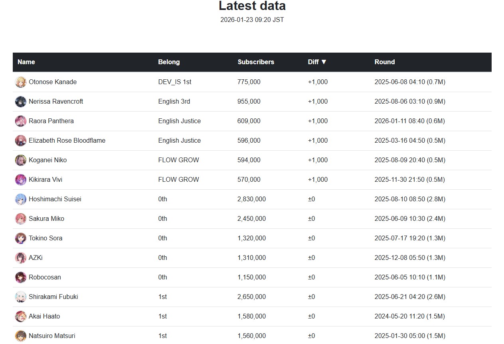Click round '2025-06-08 04:10 (0.7M)'

coord(410,82)
